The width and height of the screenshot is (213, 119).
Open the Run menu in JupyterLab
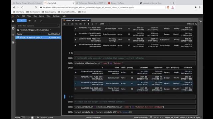pos(35,16)
